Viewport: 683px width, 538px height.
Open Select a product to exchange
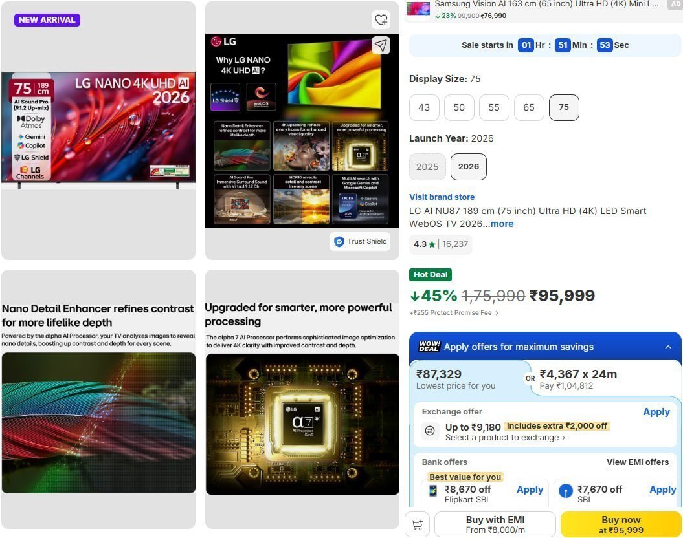505,438
